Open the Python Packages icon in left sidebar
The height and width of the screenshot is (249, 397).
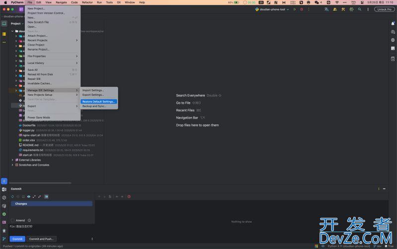(4, 206)
